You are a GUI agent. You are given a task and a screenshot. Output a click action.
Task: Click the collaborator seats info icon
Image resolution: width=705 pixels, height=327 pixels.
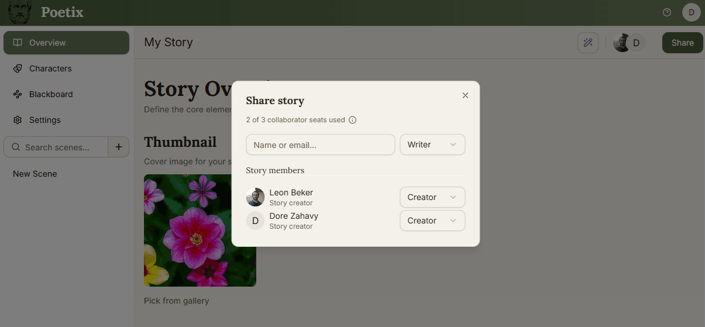pyautogui.click(x=353, y=120)
